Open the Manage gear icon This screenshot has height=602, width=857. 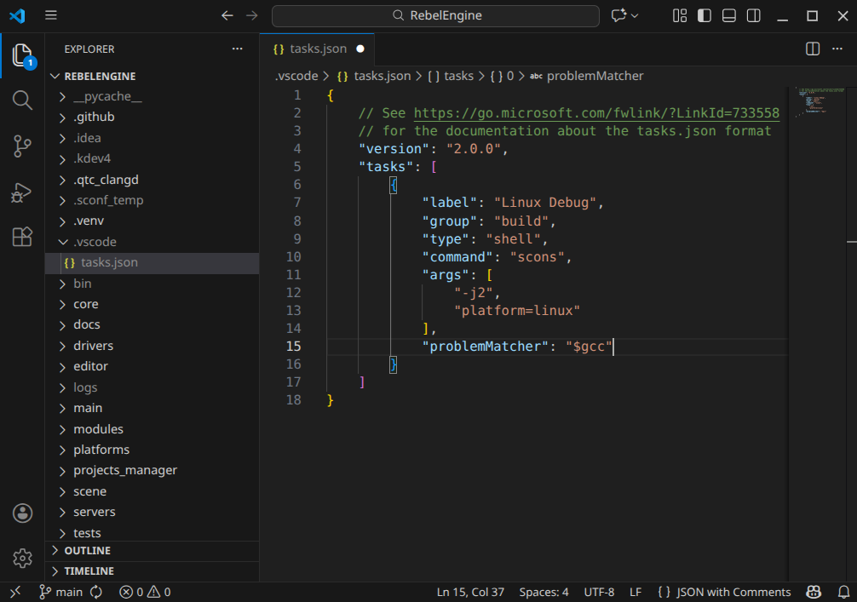pos(22,559)
